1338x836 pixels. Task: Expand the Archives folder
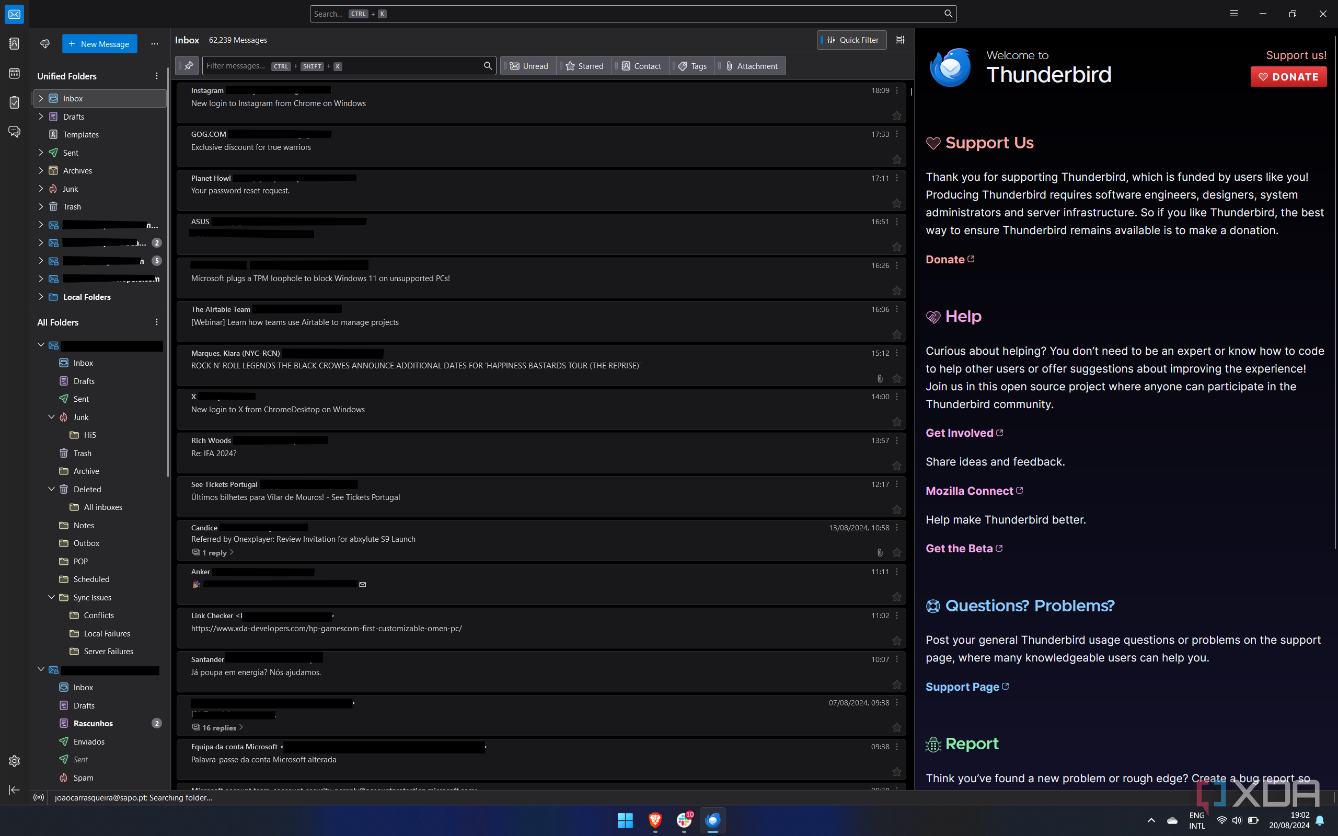pyautogui.click(x=41, y=170)
